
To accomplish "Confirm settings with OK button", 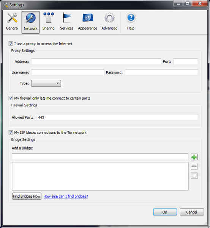I will (165, 212).
